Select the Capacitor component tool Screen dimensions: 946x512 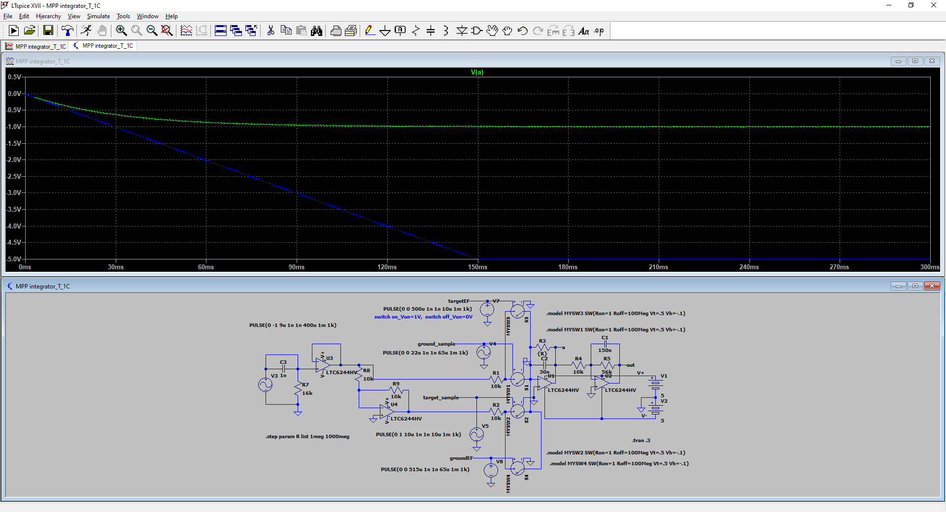pos(431,31)
